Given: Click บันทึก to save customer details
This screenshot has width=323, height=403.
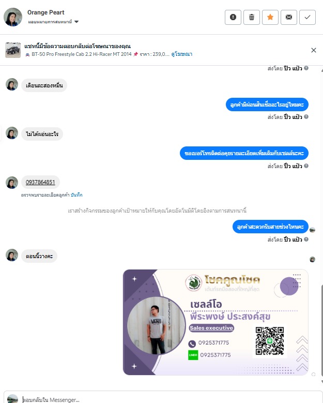Looking at the screenshot, I should coord(76,195).
